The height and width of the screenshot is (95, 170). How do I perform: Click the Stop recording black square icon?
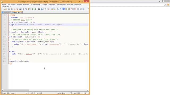[x=78, y=9]
